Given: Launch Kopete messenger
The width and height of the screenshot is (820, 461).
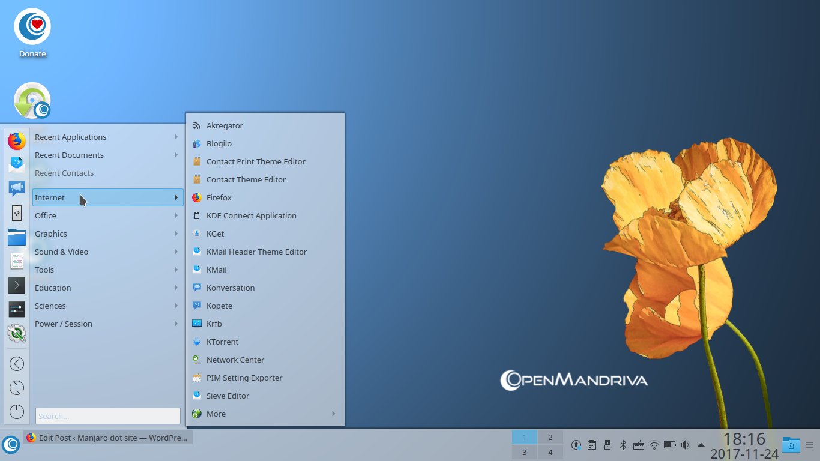Looking at the screenshot, I should point(265,306).
